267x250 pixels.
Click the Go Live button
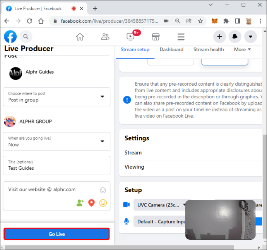click(56, 234)
